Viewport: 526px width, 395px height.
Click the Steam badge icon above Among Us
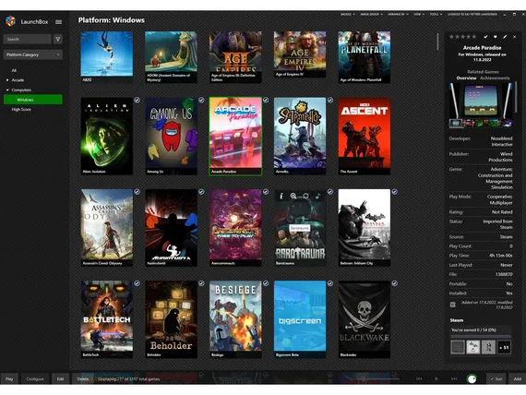point(201,100)
